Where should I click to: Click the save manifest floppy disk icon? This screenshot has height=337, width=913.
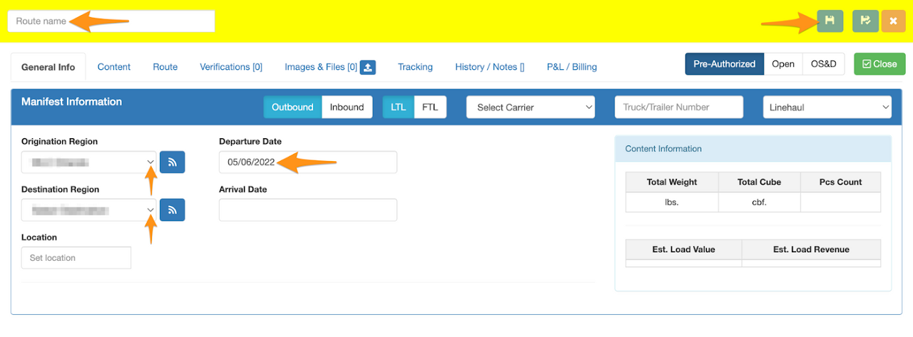click(x=830, y=21)
